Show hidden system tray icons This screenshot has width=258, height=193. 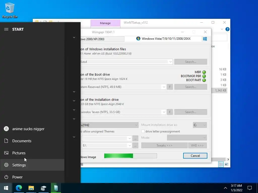click(225, 188)
